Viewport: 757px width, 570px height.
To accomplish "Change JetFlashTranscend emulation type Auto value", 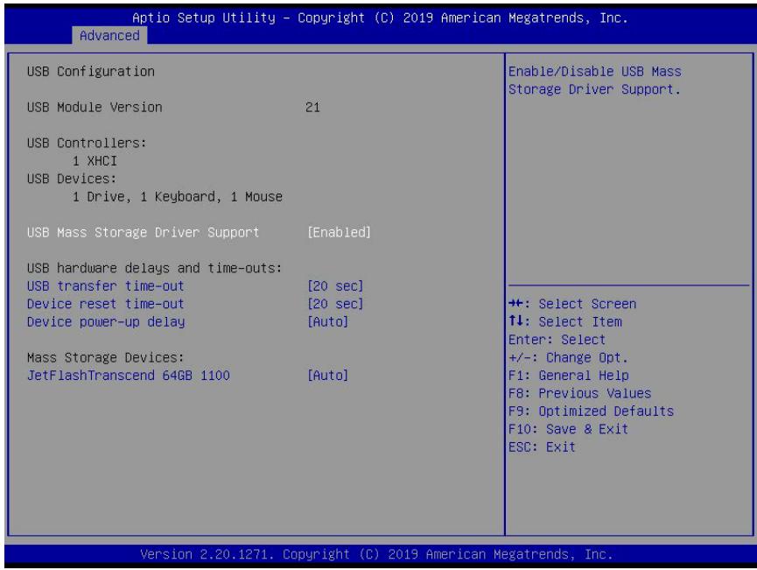I will click(328, 376).
